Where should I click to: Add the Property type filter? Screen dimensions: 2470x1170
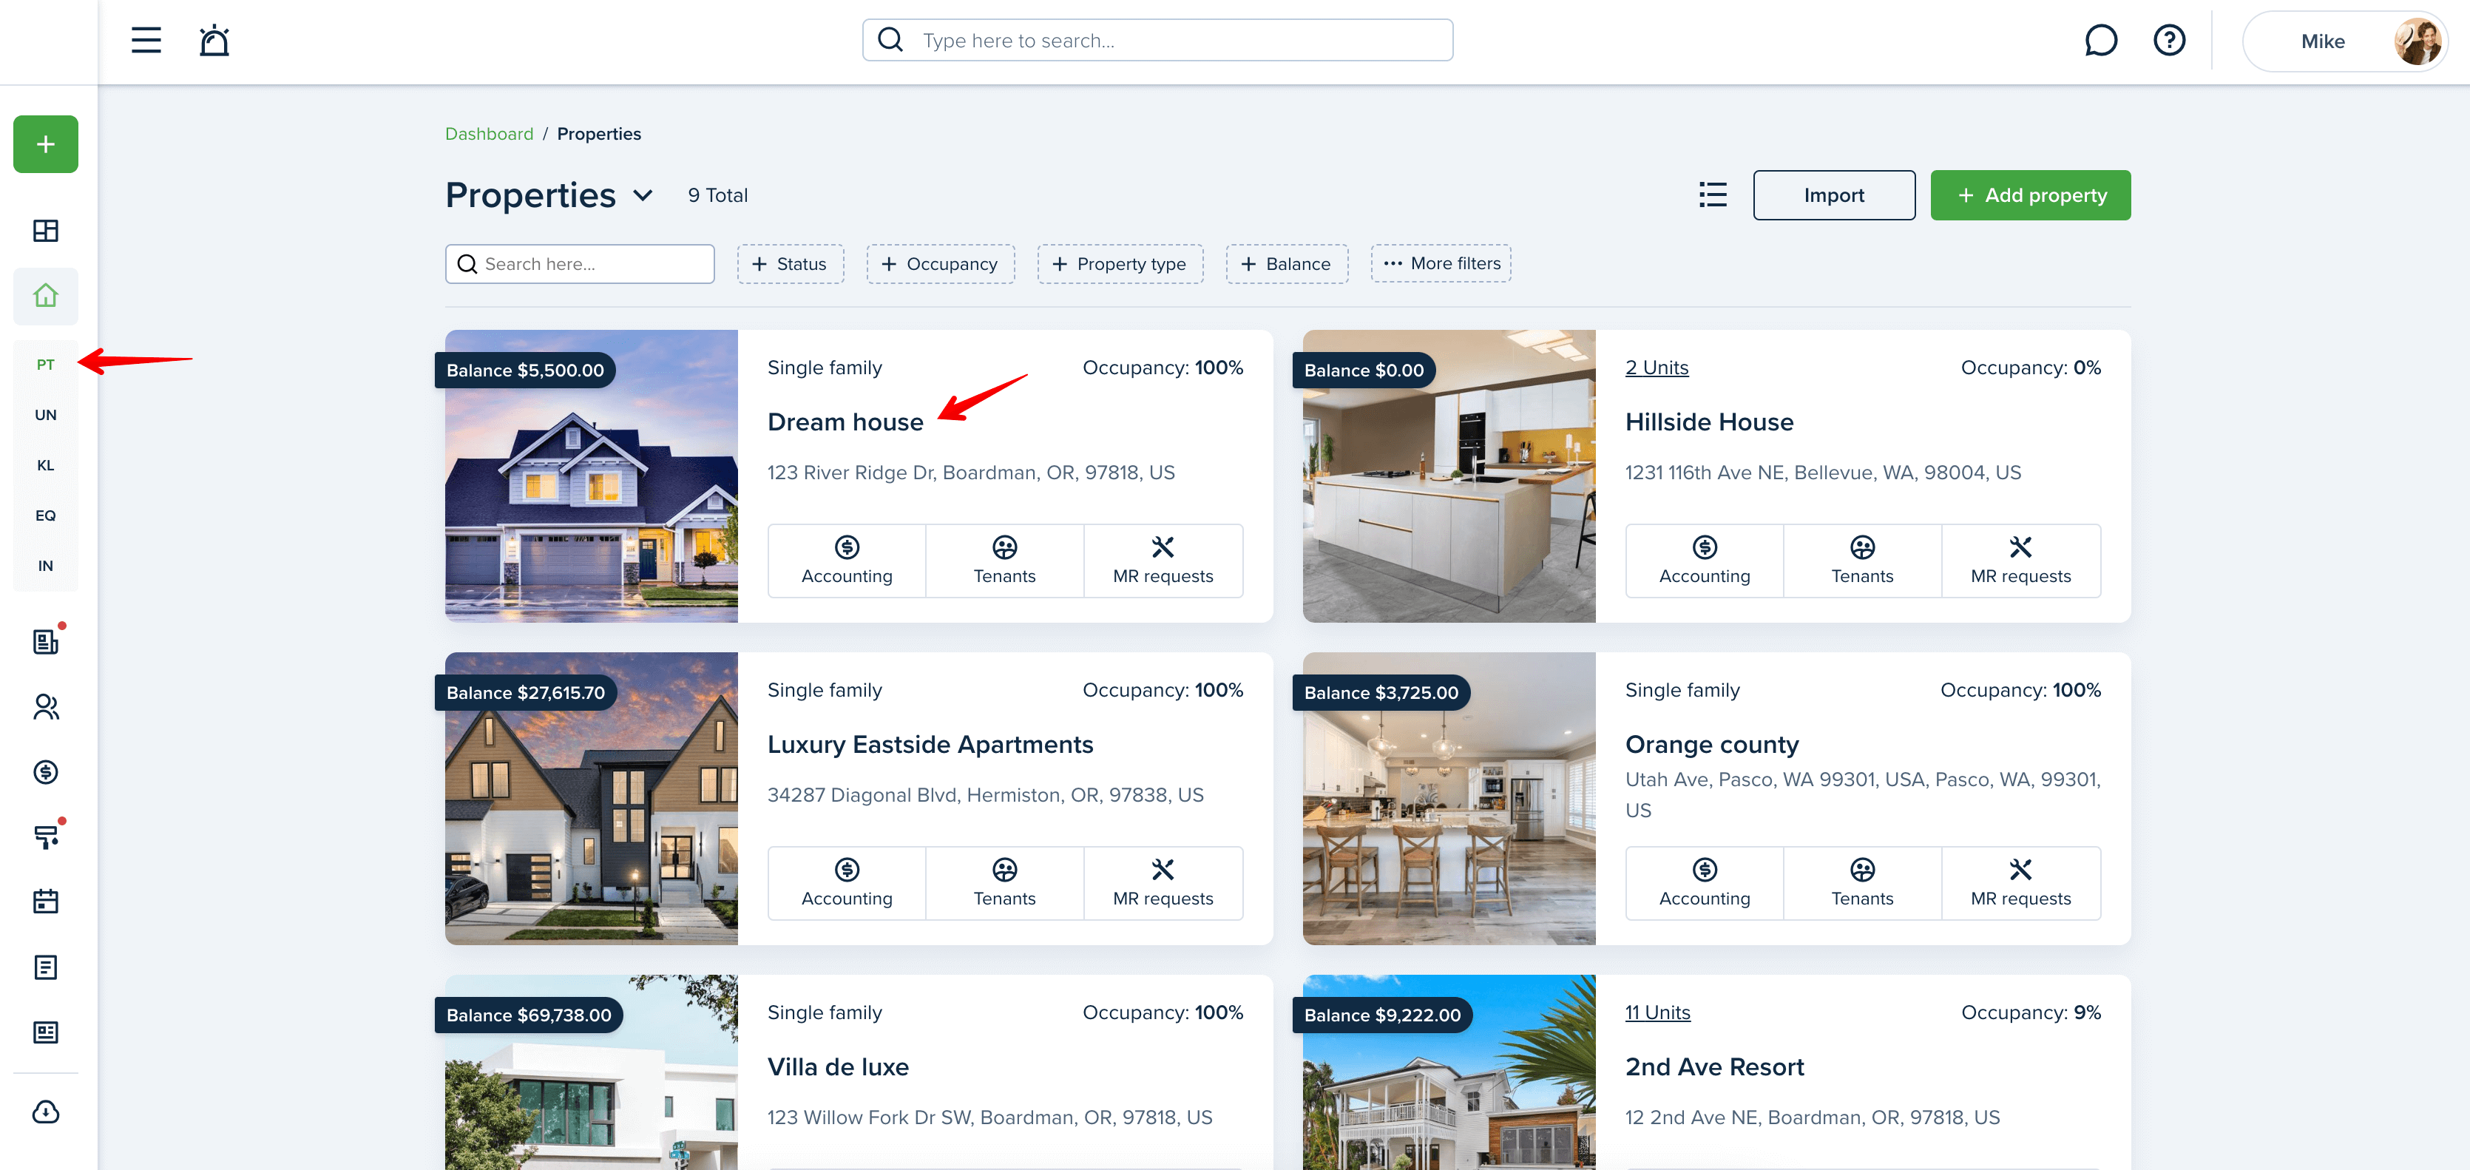[x=1119, y=264]
